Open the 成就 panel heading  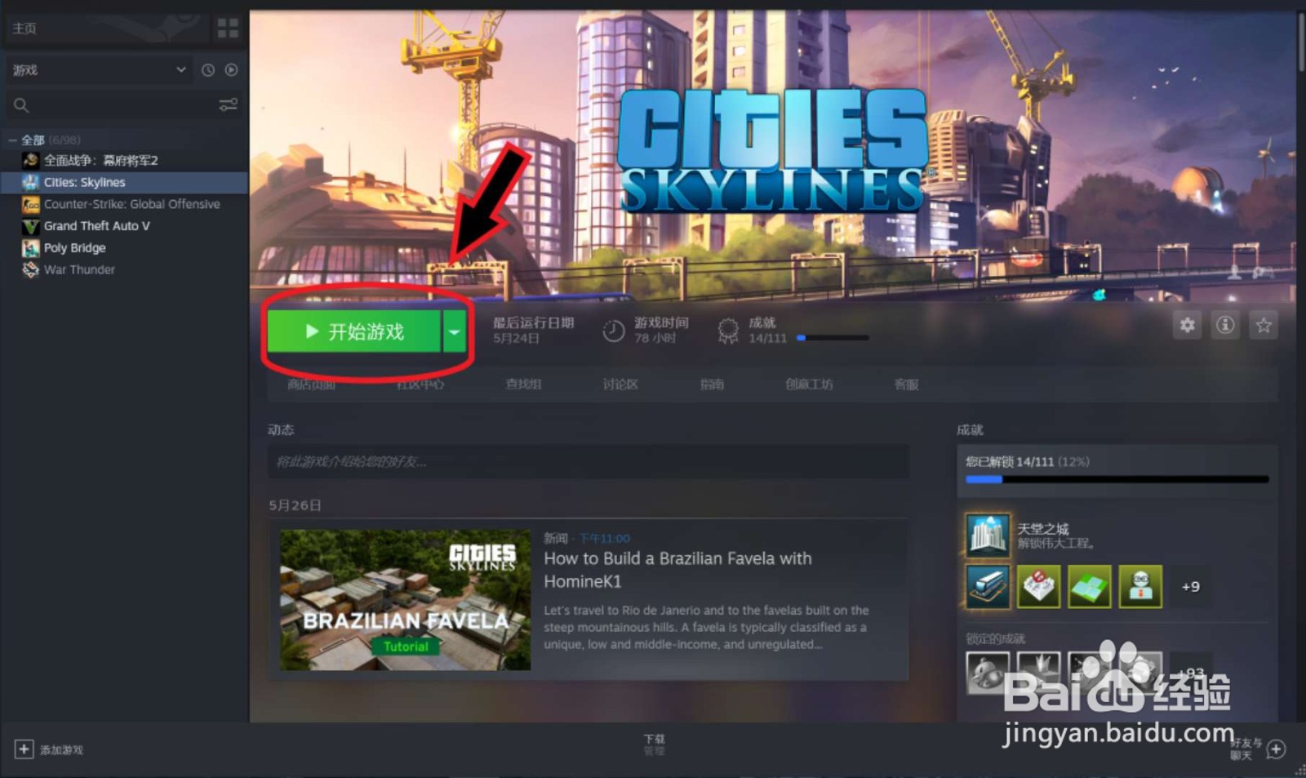970,429
